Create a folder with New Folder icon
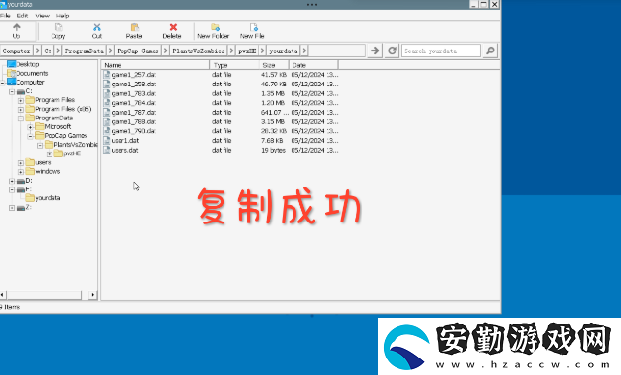621x375 pixels. (x=215, y=27)
